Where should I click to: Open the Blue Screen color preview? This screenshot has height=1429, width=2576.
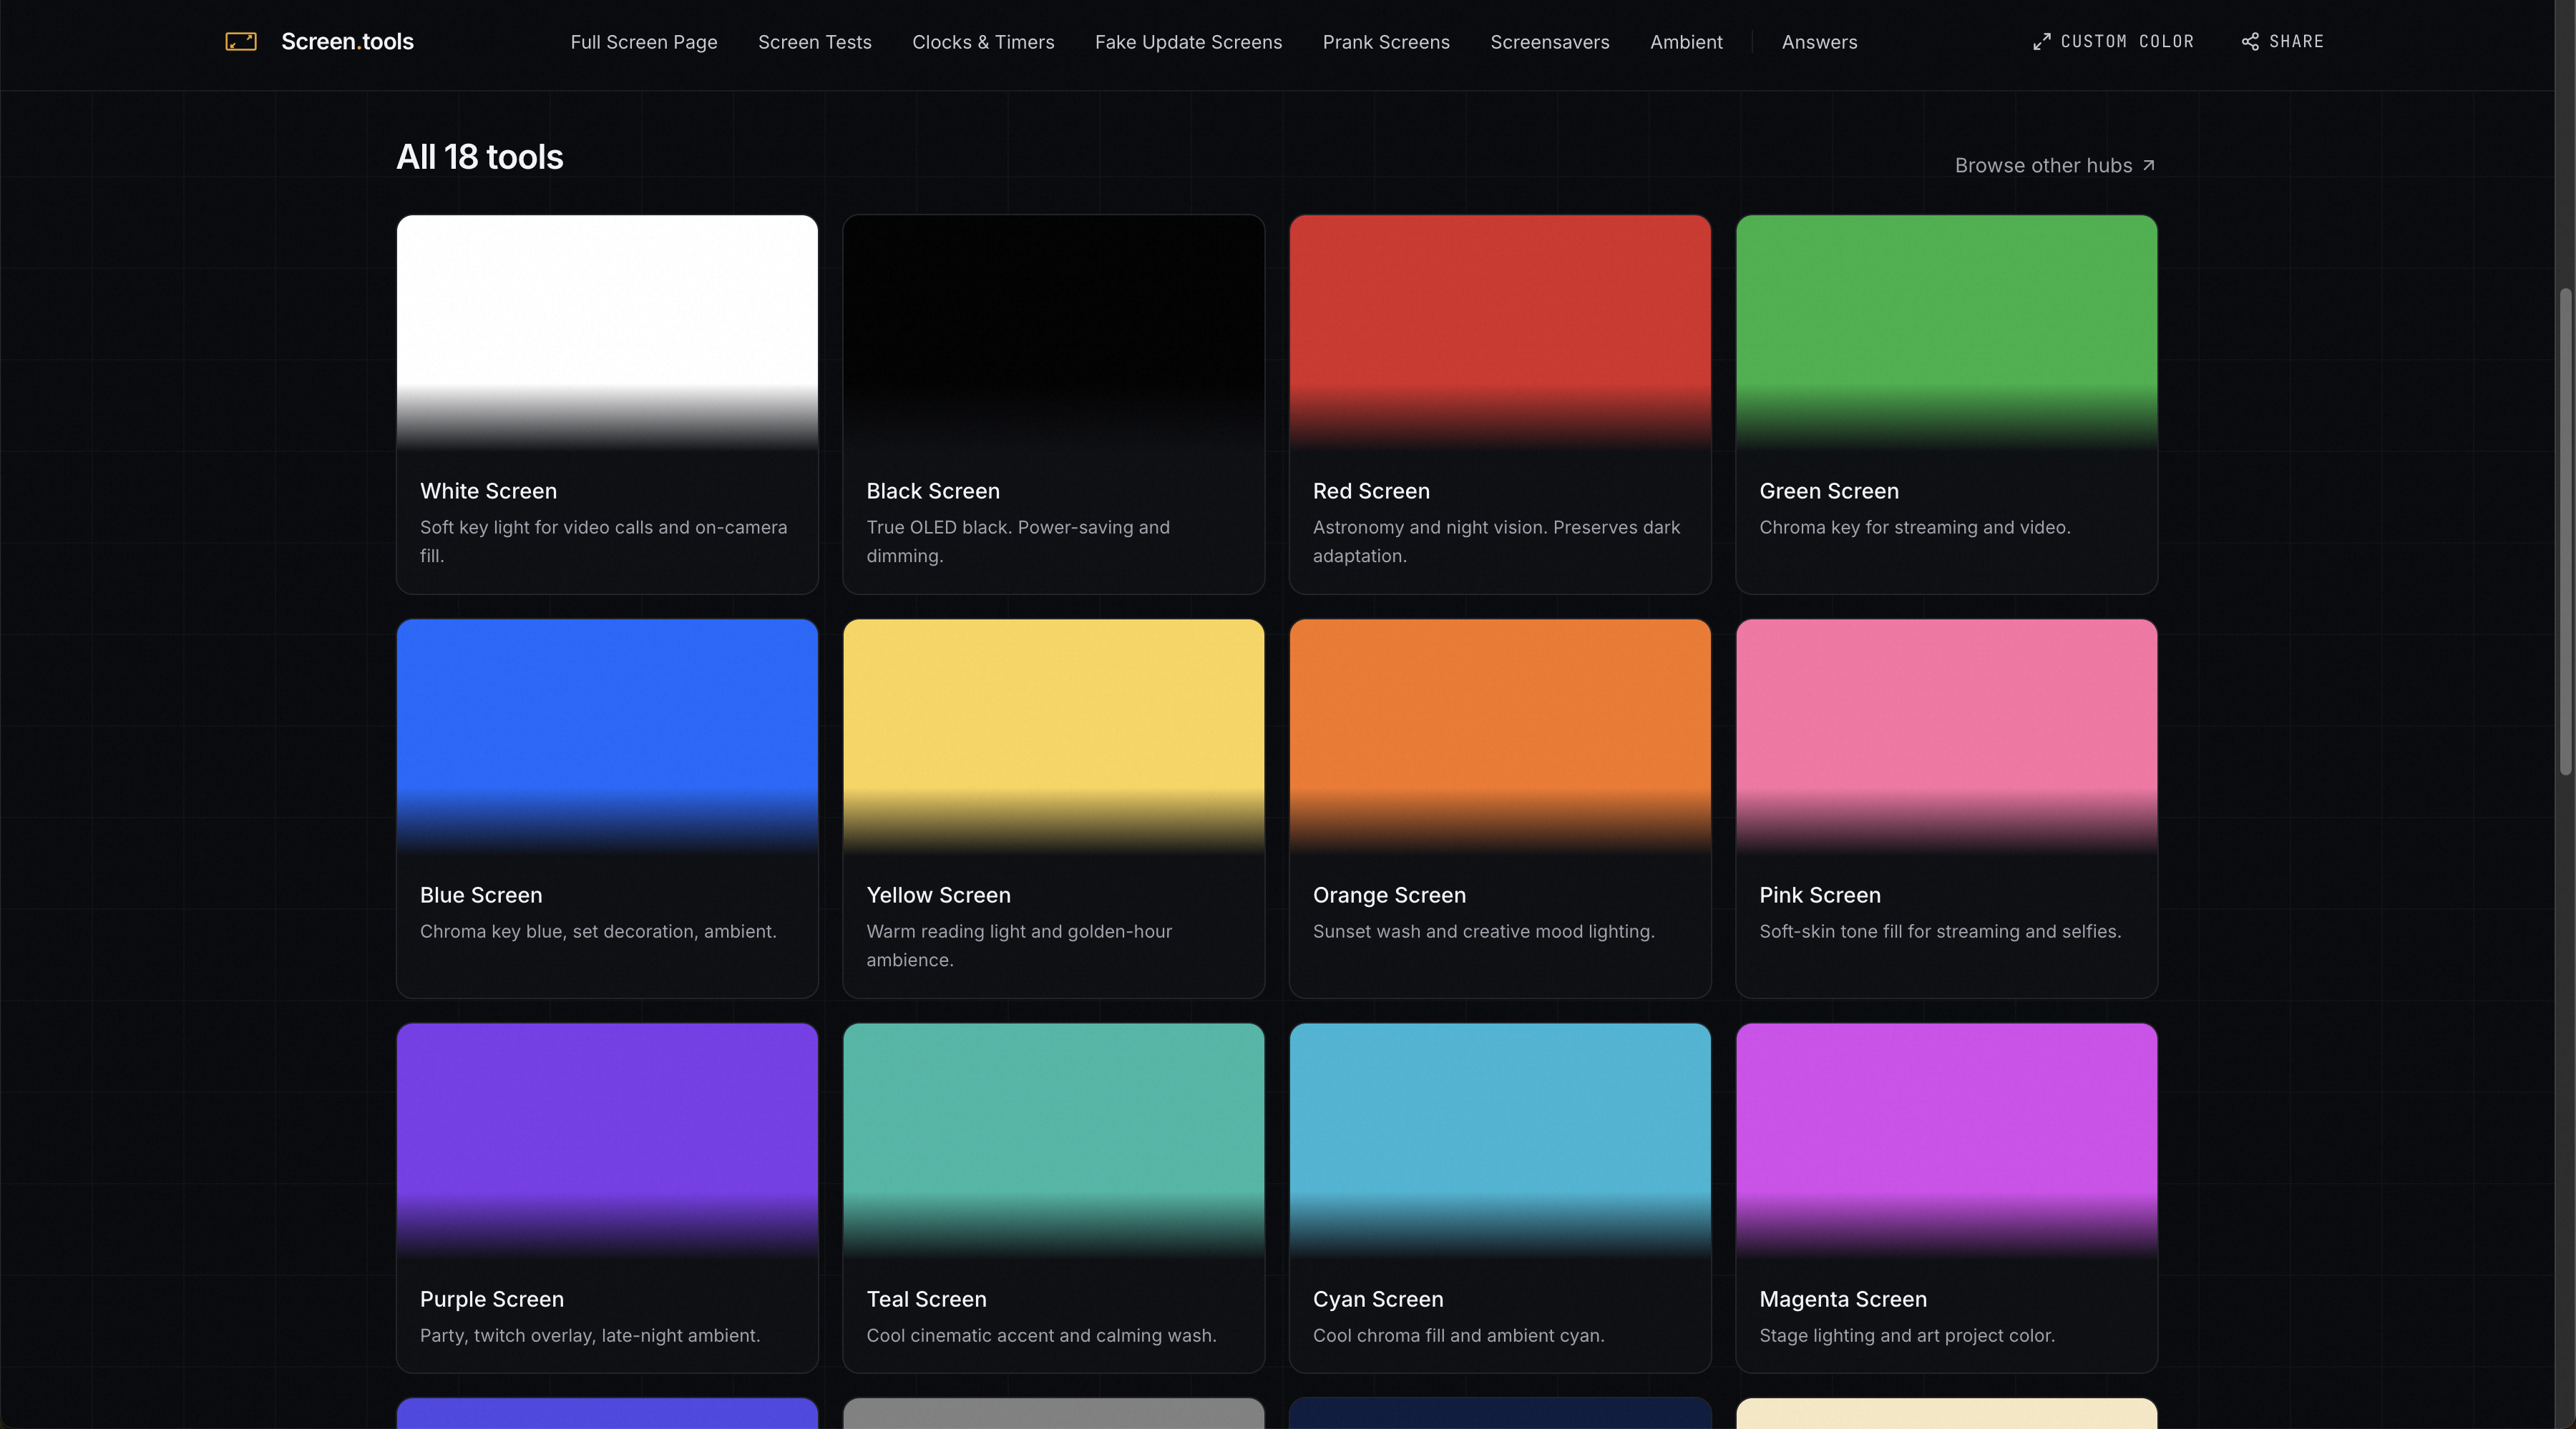coord(607,737)
